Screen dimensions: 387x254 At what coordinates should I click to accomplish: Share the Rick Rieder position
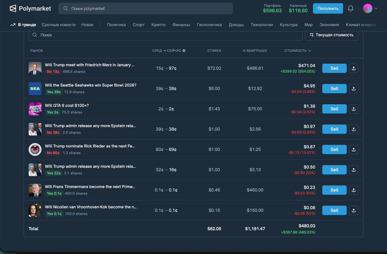point(353,149)
